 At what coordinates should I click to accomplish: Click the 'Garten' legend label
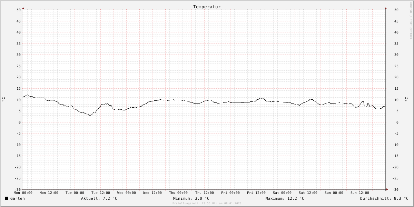18,198
